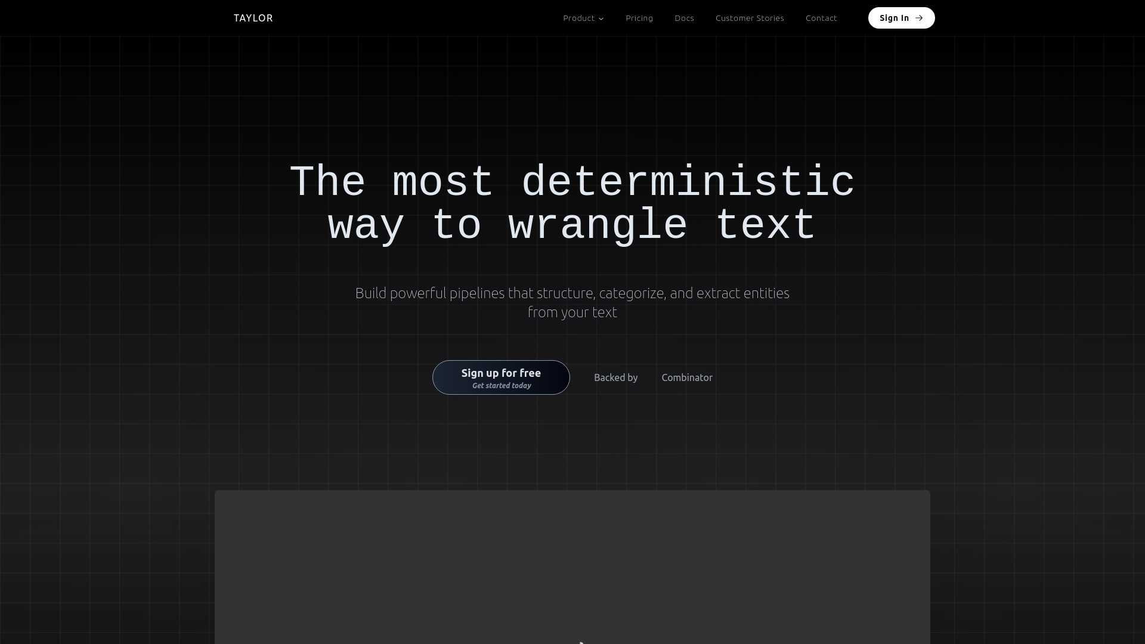The image size is (1145, 644).
Task: Click Sign up for free
Action: 501,373
